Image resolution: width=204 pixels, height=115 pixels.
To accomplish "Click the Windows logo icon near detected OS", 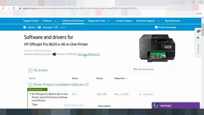I will tap(54, 54).
